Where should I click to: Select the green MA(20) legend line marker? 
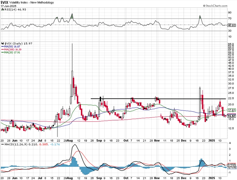click(2, 52)
